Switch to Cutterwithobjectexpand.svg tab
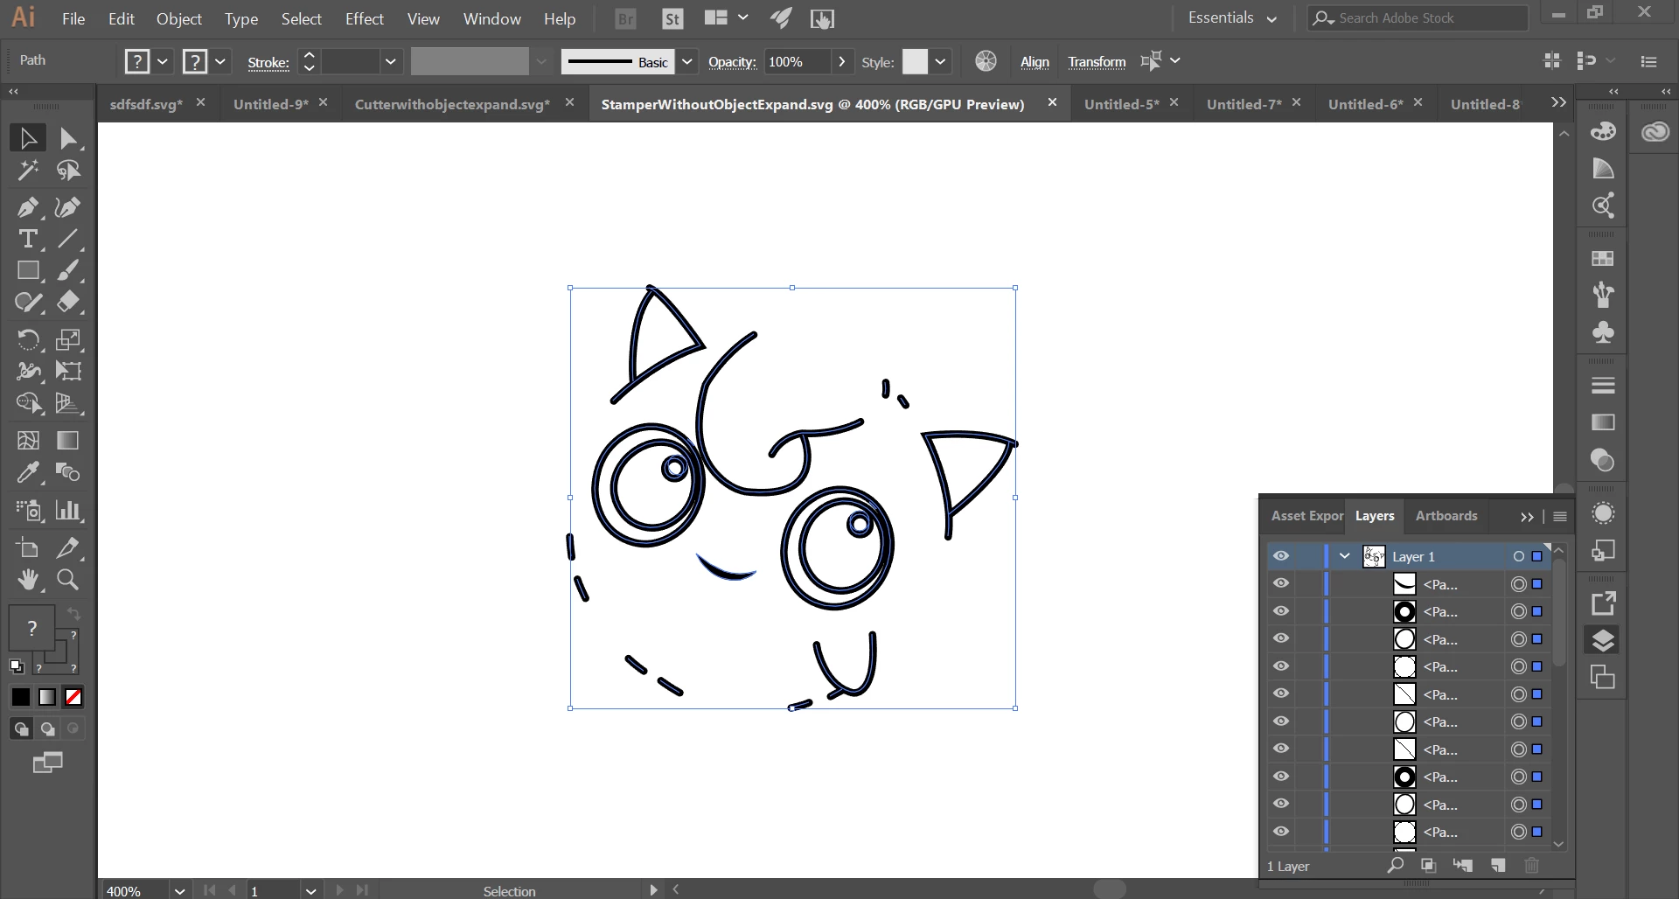Viewport: 1679px width, 899px height. click(x=453, y=104)
